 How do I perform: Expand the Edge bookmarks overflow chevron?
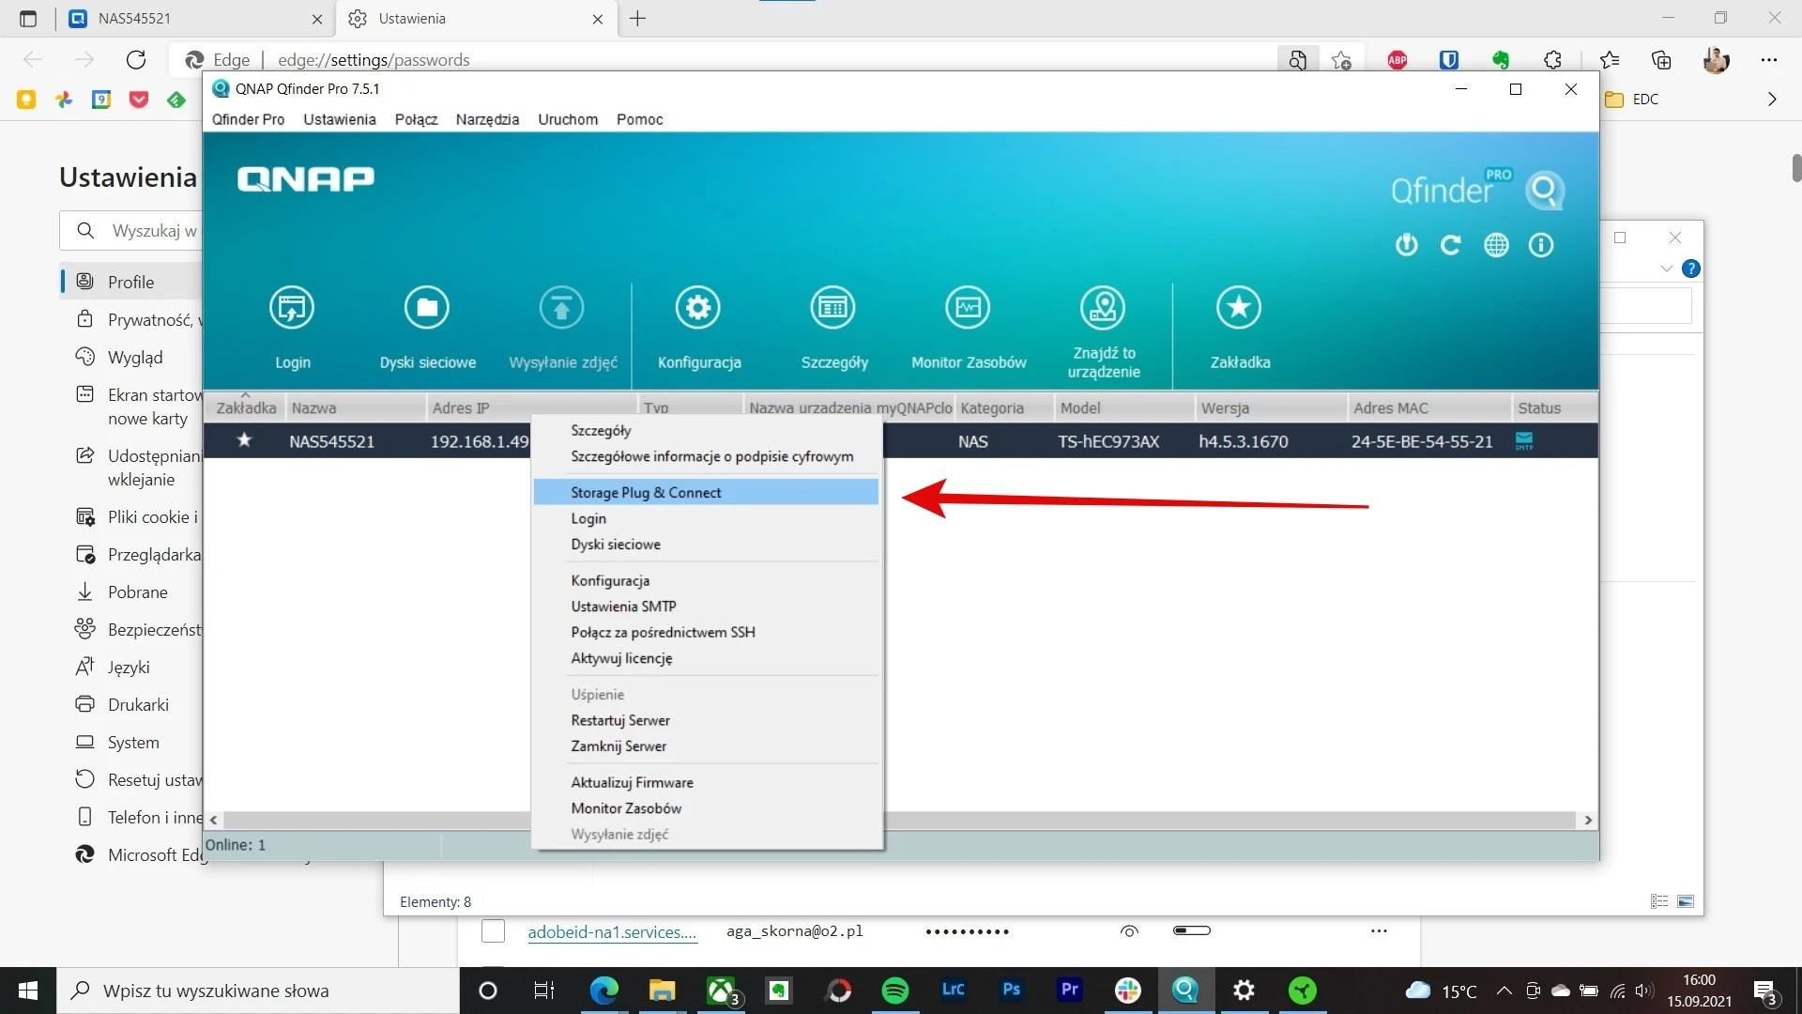coord(1772,100)
